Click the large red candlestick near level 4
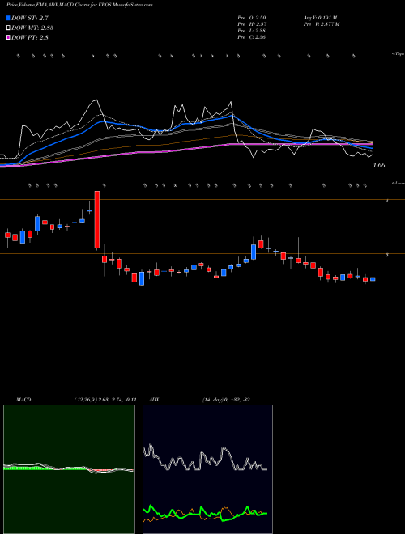The width and height of the screenshot is (405, 534). (x=97, y=219)
